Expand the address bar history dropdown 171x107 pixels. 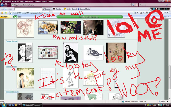130,5
